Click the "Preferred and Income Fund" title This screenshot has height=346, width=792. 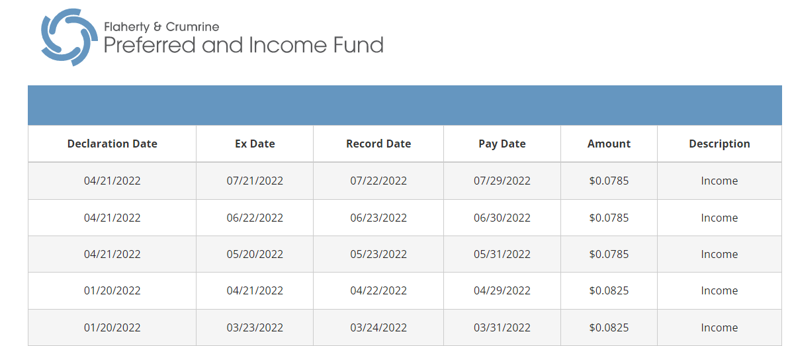coord(243,45)
